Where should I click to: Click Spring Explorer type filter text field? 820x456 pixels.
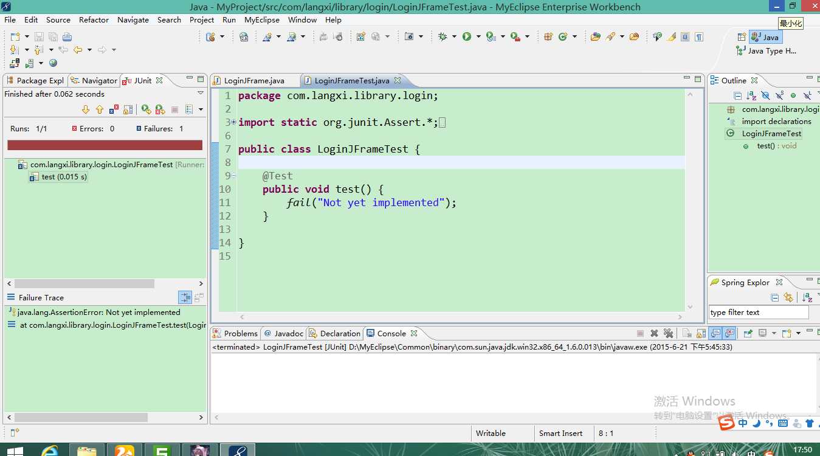coord(759,312)
